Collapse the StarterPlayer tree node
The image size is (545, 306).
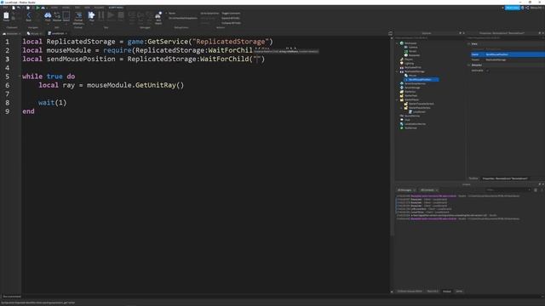(x=398, y=99)
